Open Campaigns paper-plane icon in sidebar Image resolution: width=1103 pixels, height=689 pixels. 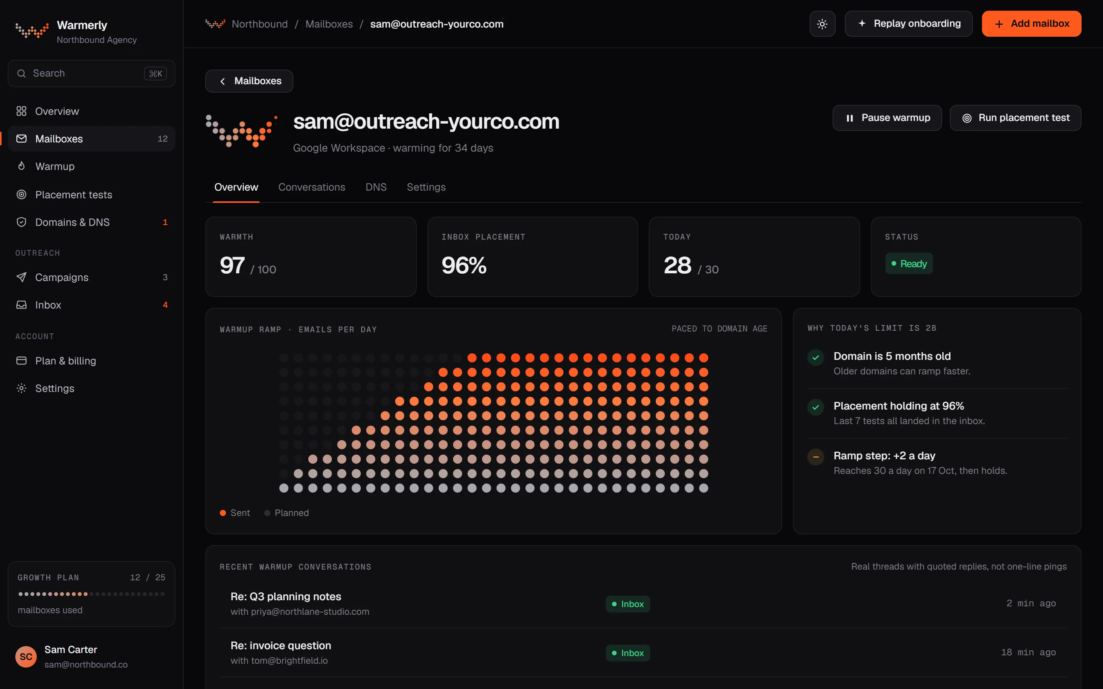[21, 277]
